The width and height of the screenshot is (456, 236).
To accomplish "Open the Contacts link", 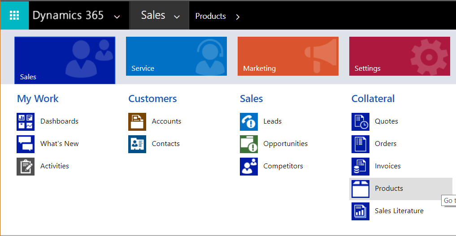I will (x=166, y=143).
